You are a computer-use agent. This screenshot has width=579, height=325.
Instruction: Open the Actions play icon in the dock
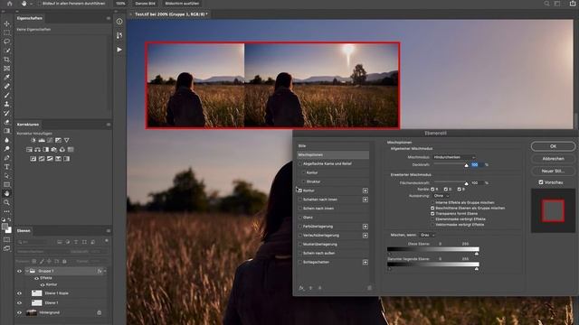tap(119, 50)
